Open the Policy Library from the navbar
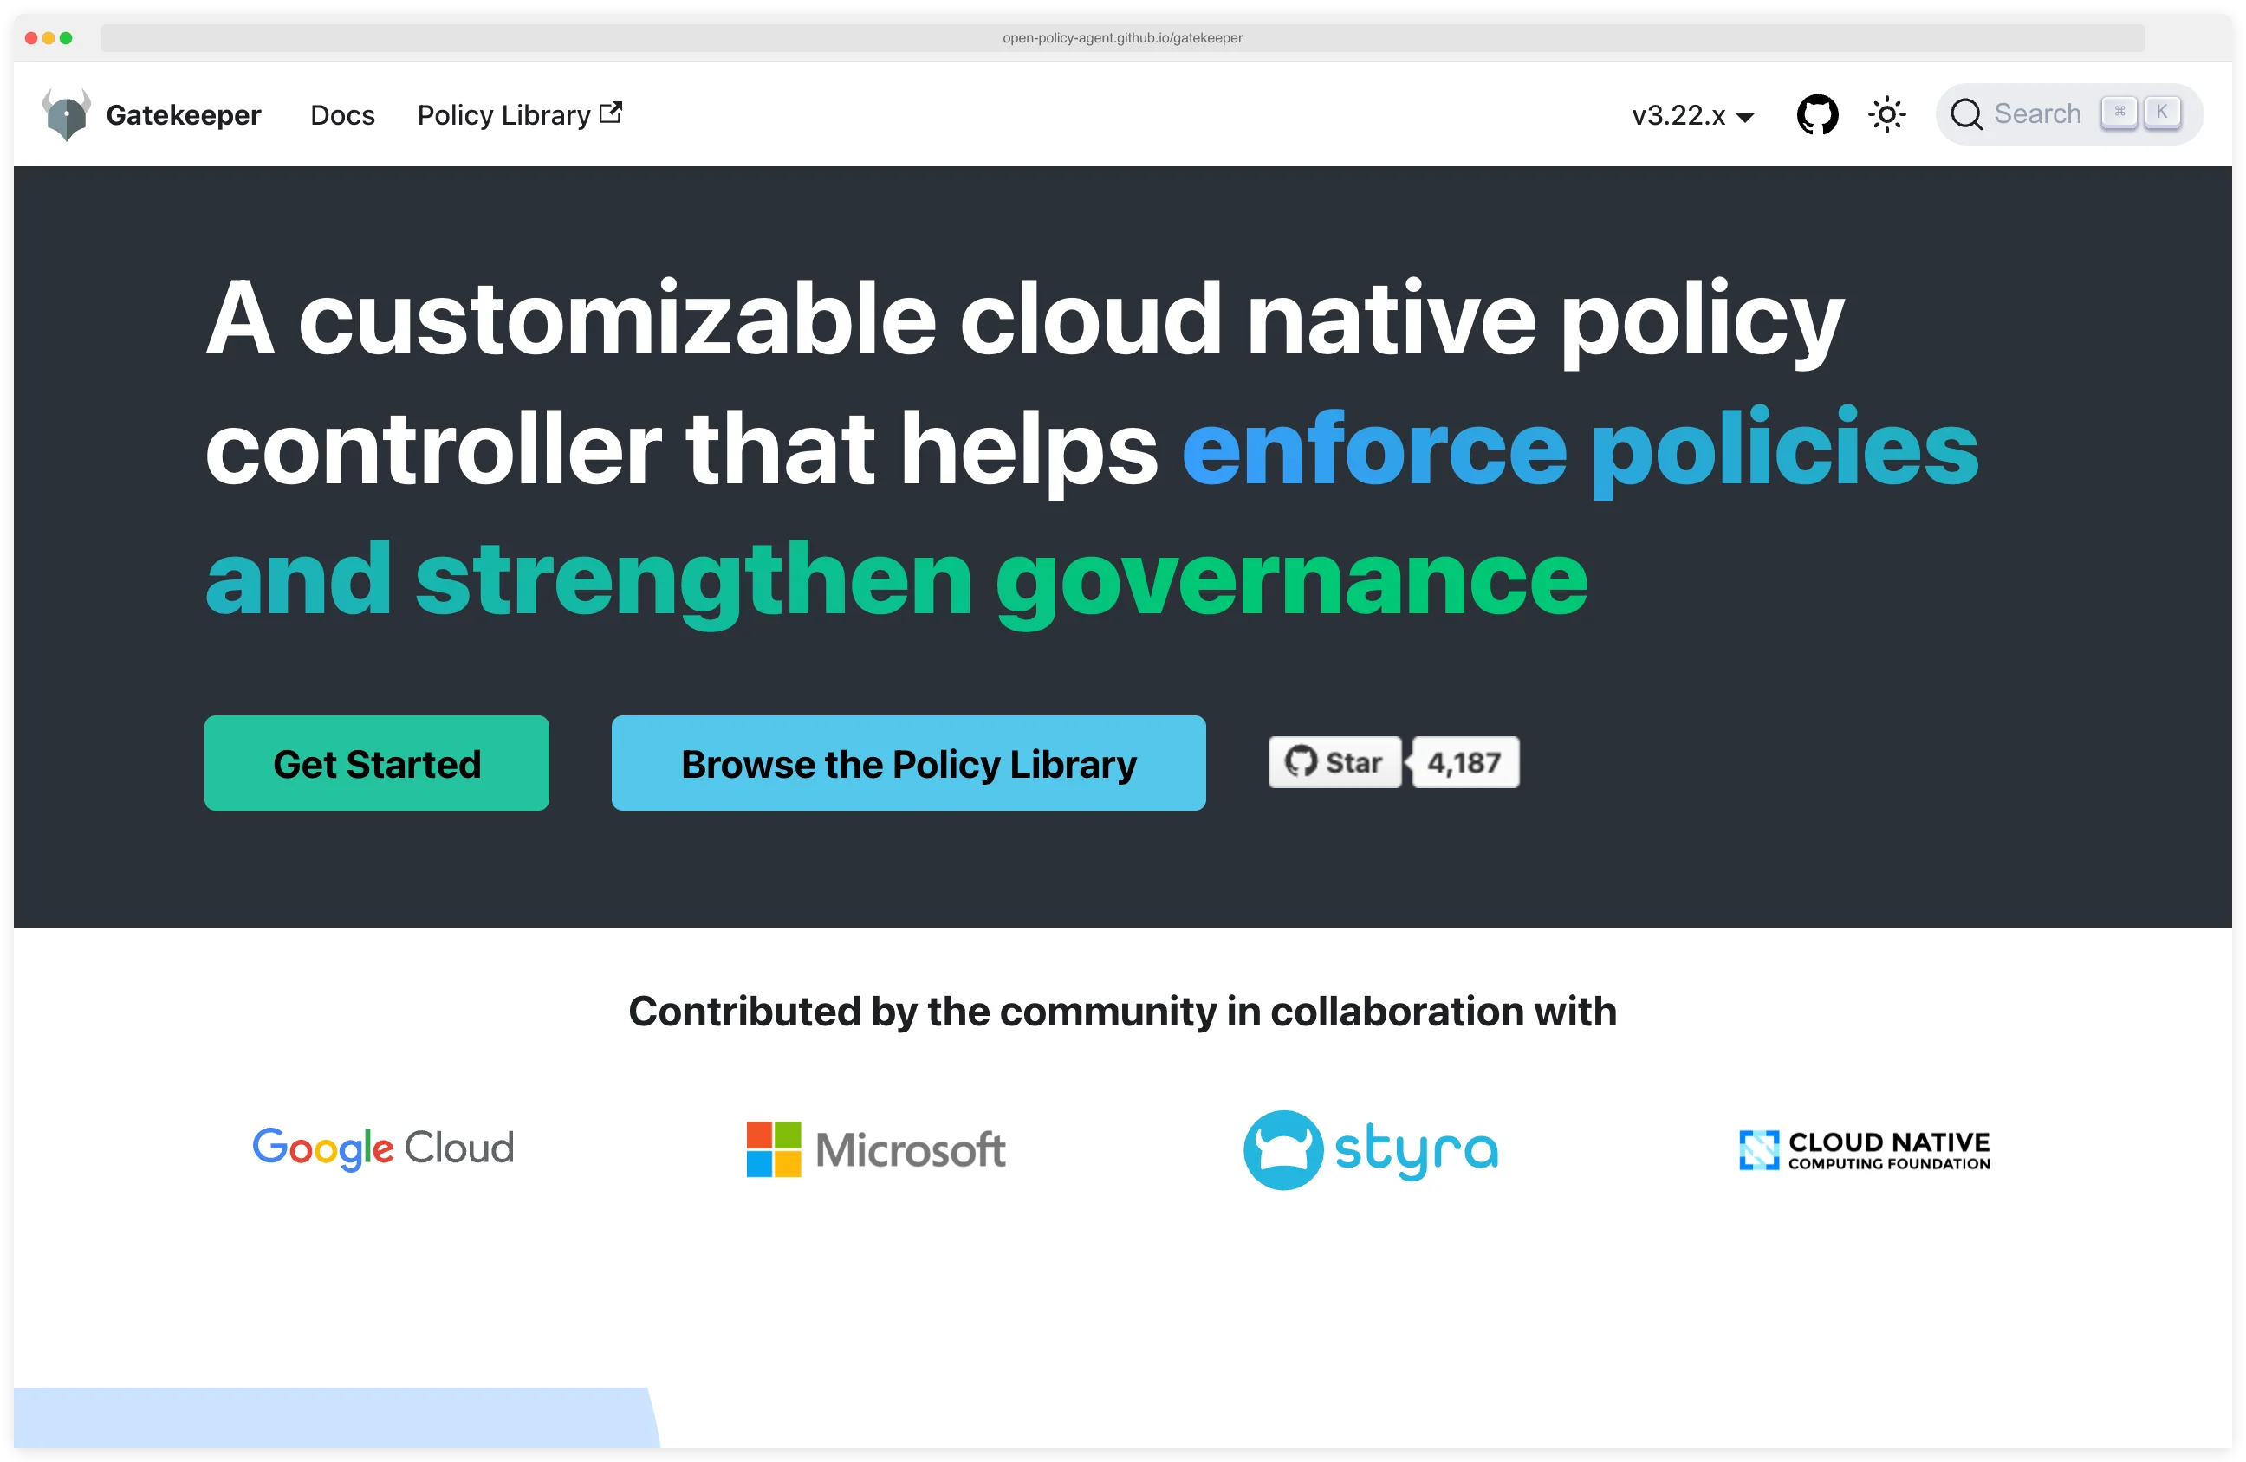The image size is (2246, 1462). 502,114
